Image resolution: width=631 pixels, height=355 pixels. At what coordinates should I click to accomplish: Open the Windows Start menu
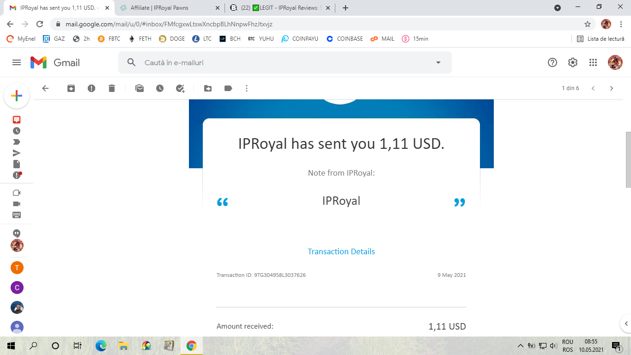coord(11,345)
